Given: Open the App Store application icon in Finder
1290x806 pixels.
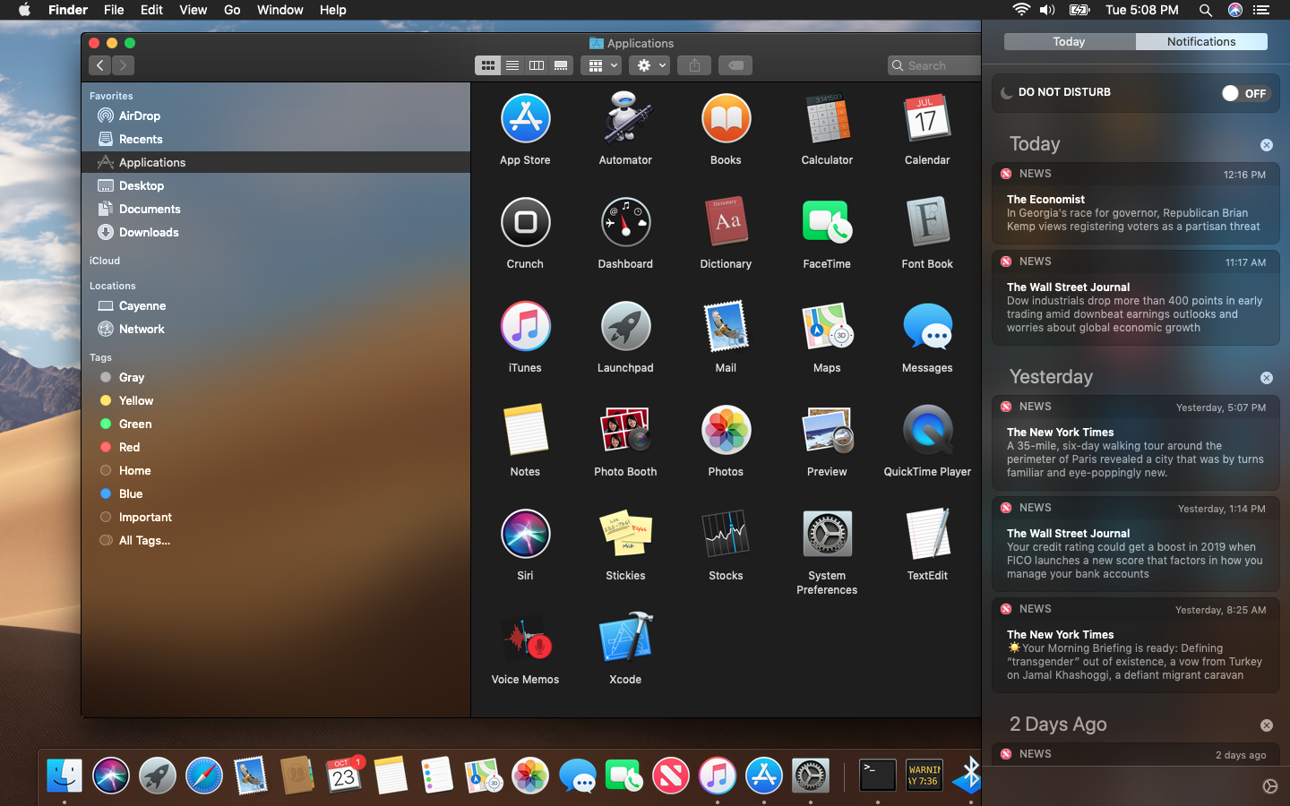Looking at the screenshot, I should click(525, 119).
